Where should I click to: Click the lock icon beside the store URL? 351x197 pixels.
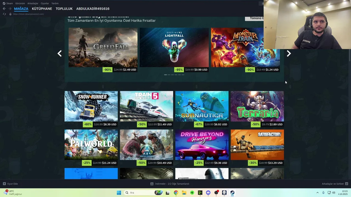pos(10,14)
